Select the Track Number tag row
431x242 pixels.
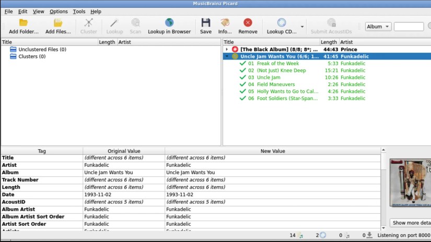point(191,180)
